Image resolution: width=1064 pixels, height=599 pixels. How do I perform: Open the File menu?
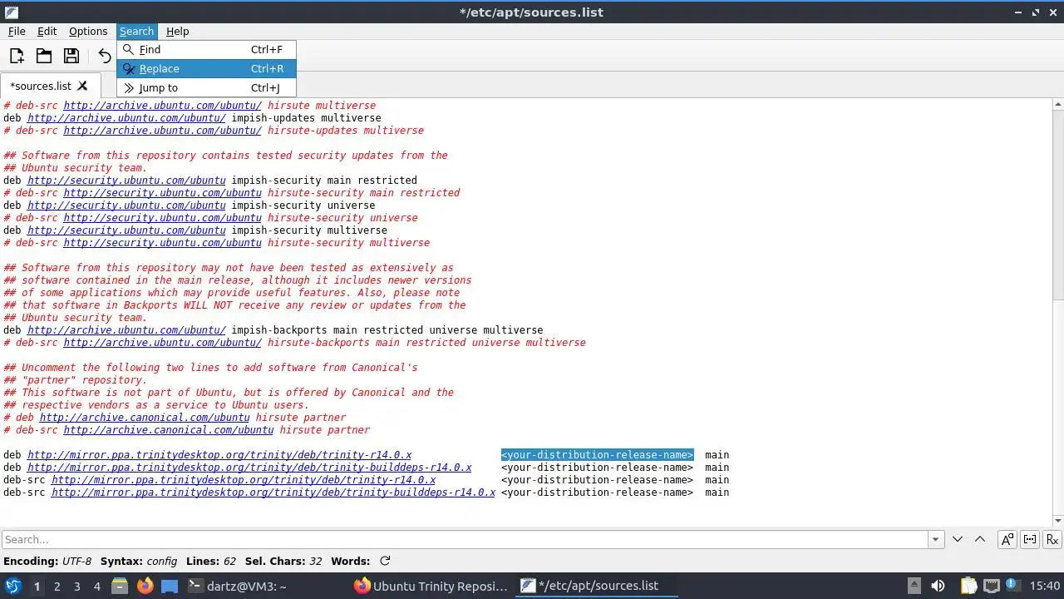tap(17, 31)
